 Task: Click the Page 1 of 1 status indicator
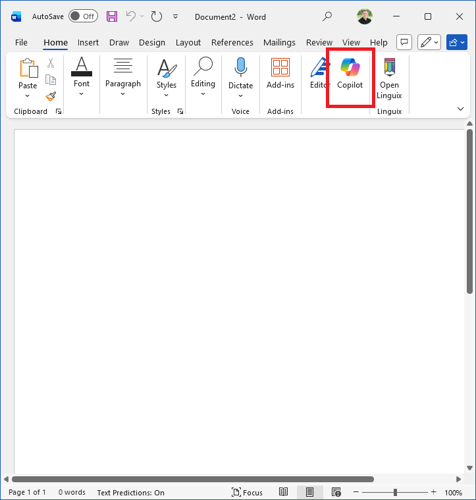point(27,492)
